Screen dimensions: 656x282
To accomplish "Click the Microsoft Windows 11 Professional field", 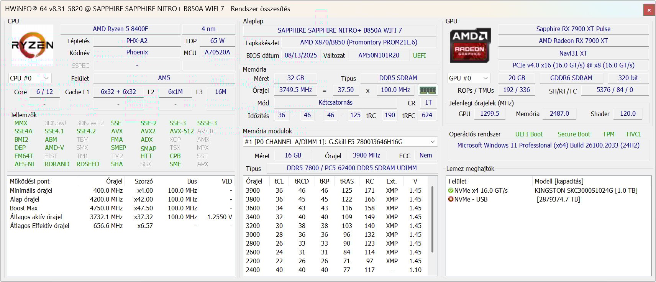I will coord(548,146).
